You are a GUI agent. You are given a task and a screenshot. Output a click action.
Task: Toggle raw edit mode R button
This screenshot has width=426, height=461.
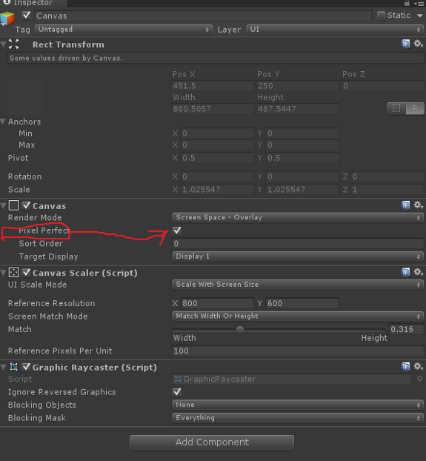tap(415, 108)
